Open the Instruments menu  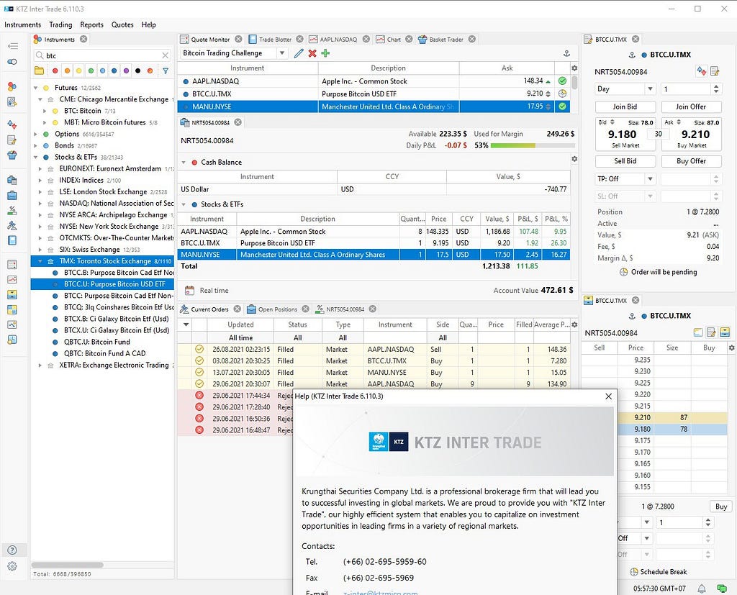click(x=22, y=24)
